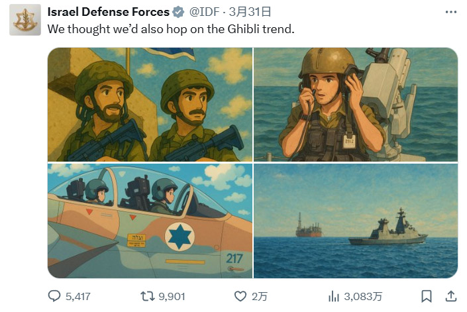Click the Ghibli trend post text
The width and height of the screenshot is (467, 312).
[x=170, y=29]
